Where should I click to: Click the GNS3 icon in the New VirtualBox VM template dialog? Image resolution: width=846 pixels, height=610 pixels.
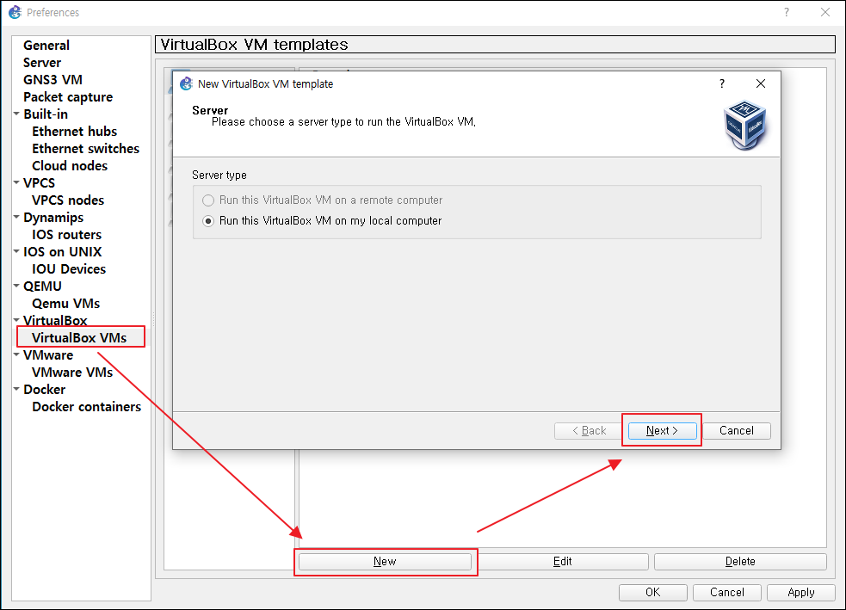[186, 83]
